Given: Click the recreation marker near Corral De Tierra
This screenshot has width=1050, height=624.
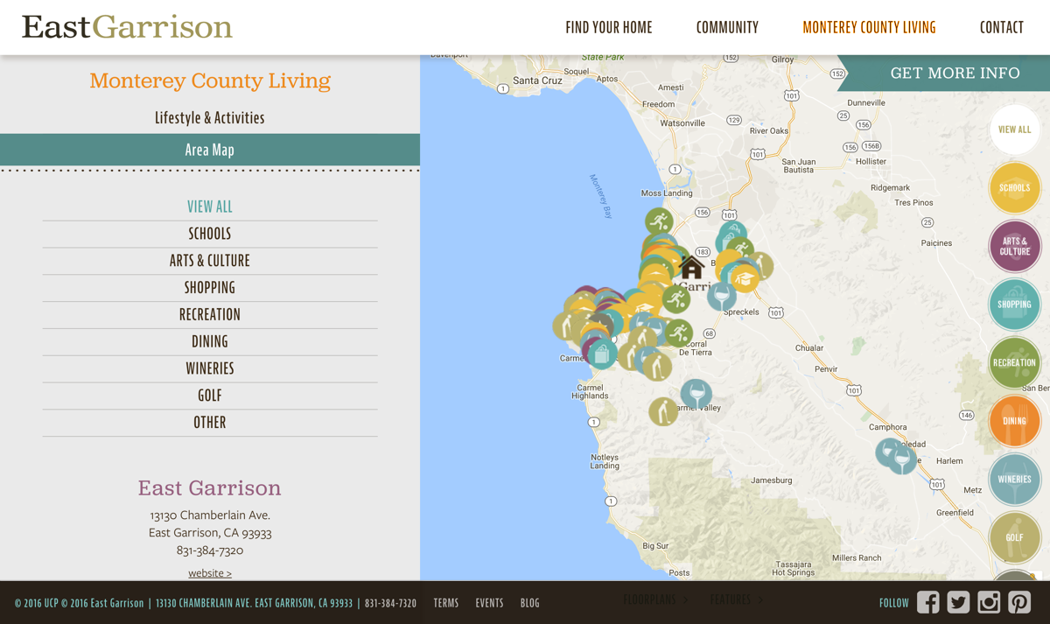Looking at the screenshot, I should tap(679, 333).
